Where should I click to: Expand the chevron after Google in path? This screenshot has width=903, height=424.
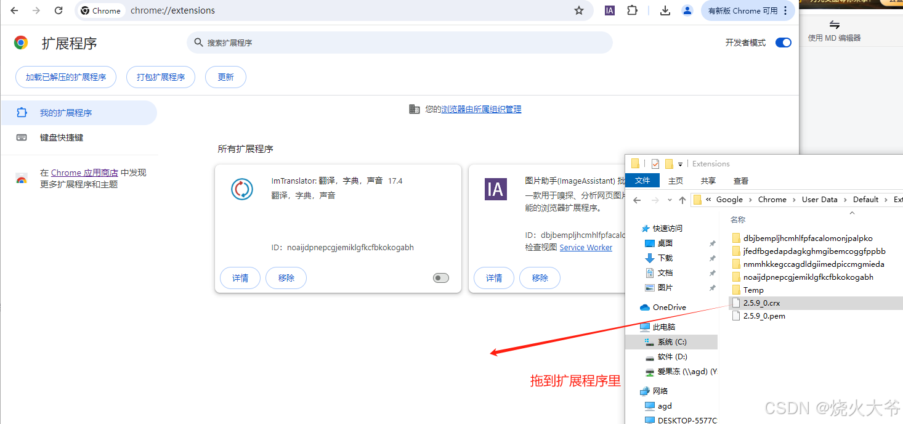(751, 200)
